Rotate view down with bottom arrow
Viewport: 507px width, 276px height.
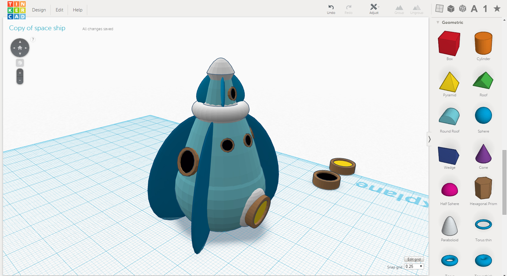[20, 54]
